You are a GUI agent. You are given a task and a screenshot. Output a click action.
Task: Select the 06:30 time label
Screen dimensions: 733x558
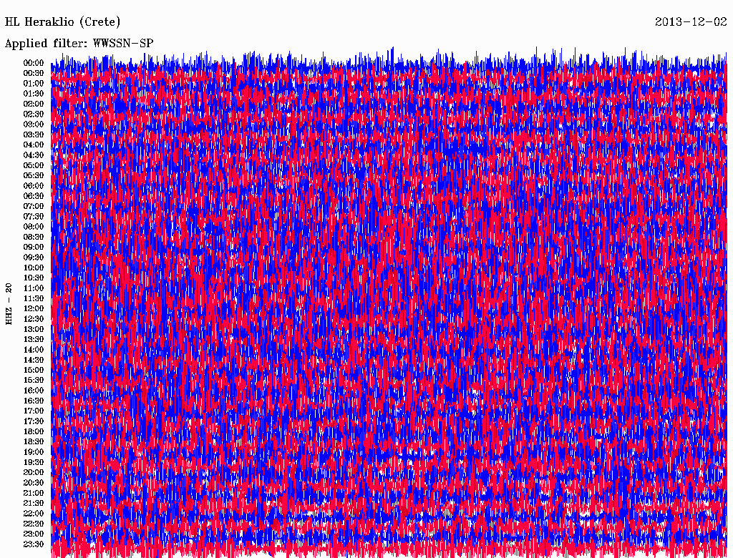(34, 196)
